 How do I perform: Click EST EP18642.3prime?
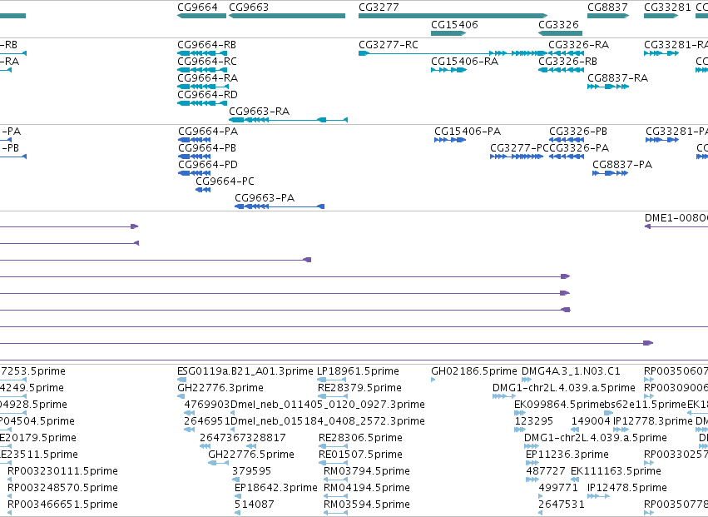[276, 488]
